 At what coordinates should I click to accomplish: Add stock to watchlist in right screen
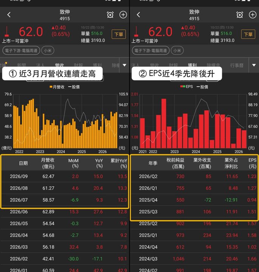253,15
